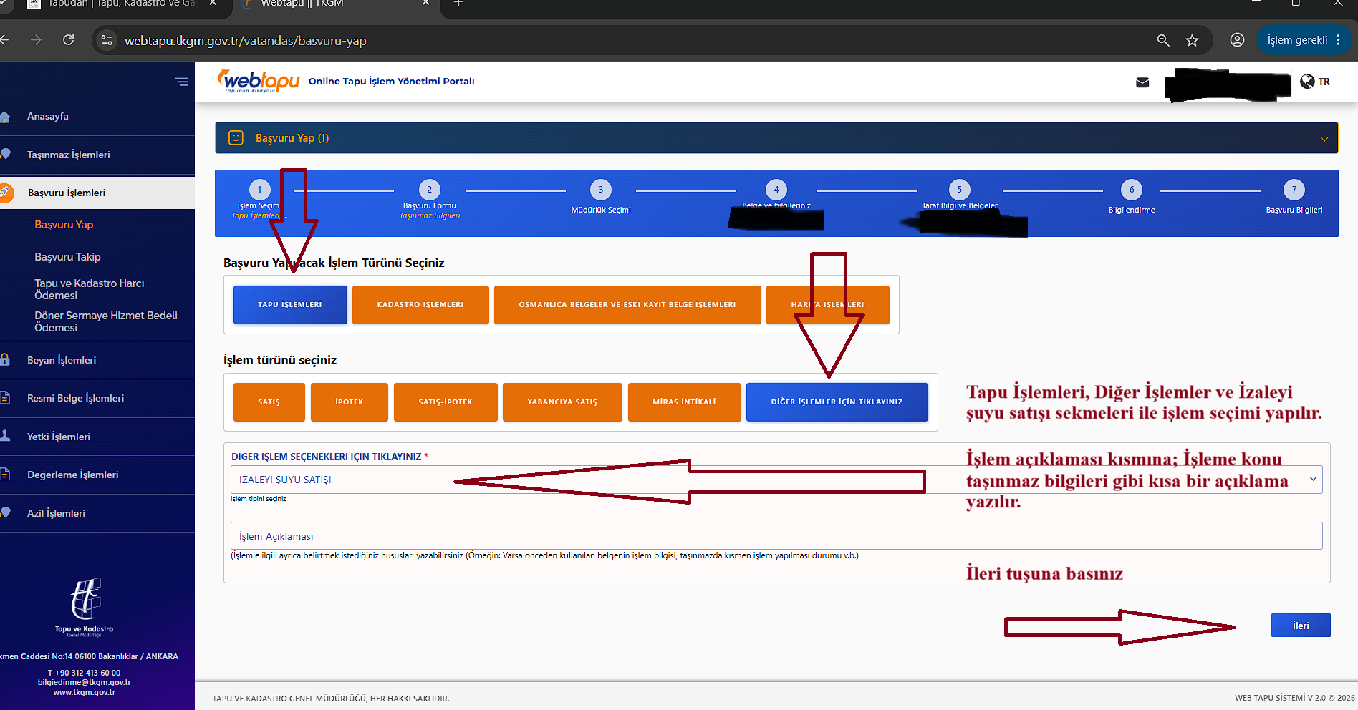This screenshot has width=1358, height=710.
Task: Select TAPU İŞLEMLERİ button
Action: click(290, 305)
